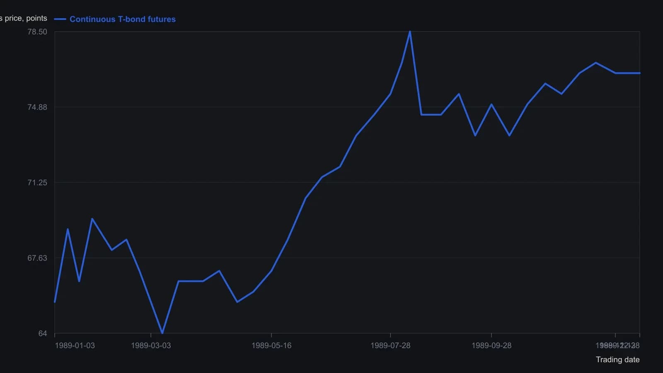This screenshot has width=663, height=373.
Task: Select the 64 y-axis label
Action: click(x=43, y=334)
